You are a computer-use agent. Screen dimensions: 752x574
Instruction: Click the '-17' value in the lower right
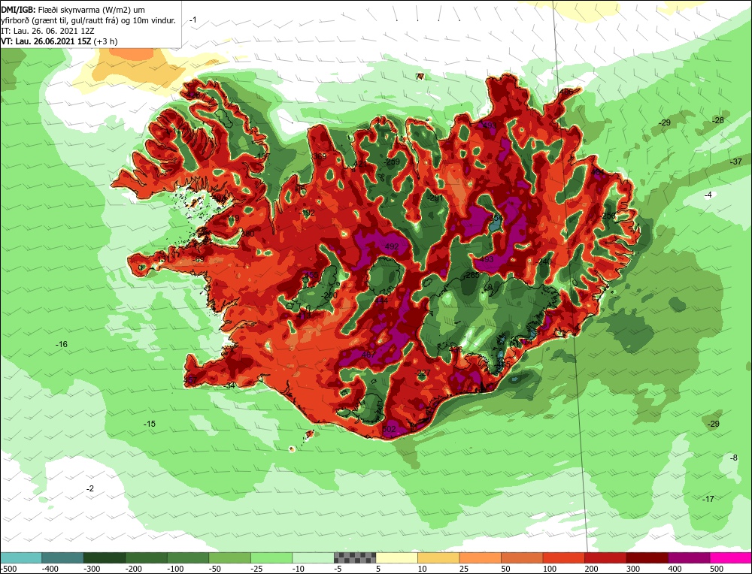(708, 499)
